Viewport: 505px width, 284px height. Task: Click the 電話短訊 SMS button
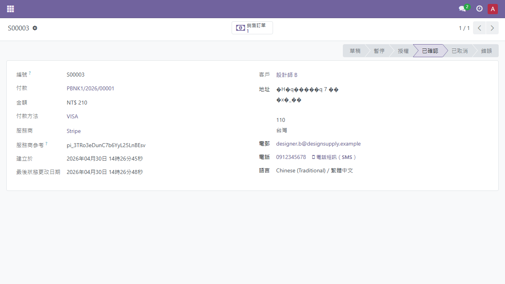point(334,157)
